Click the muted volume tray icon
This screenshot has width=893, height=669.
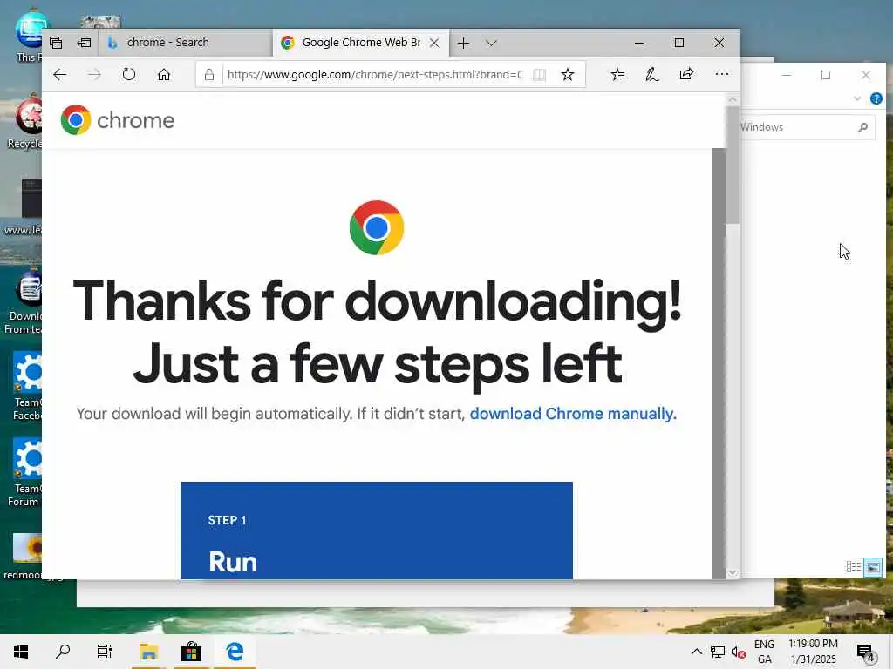pos(738,652)
